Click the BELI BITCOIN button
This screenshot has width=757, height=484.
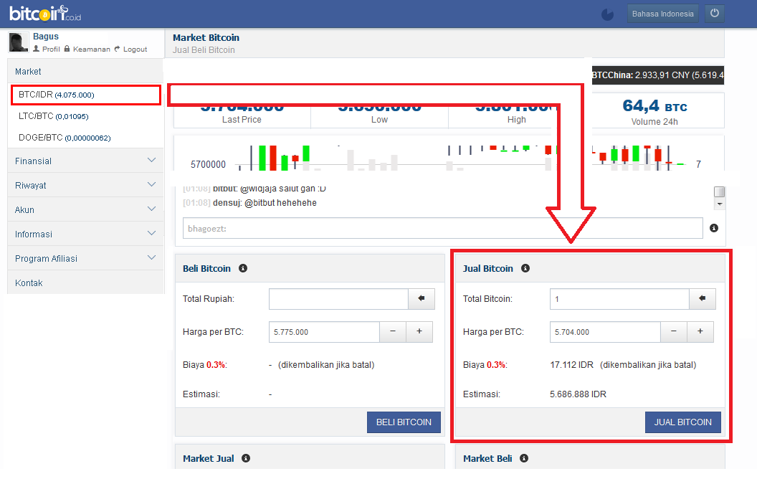[x=404, y=422]
